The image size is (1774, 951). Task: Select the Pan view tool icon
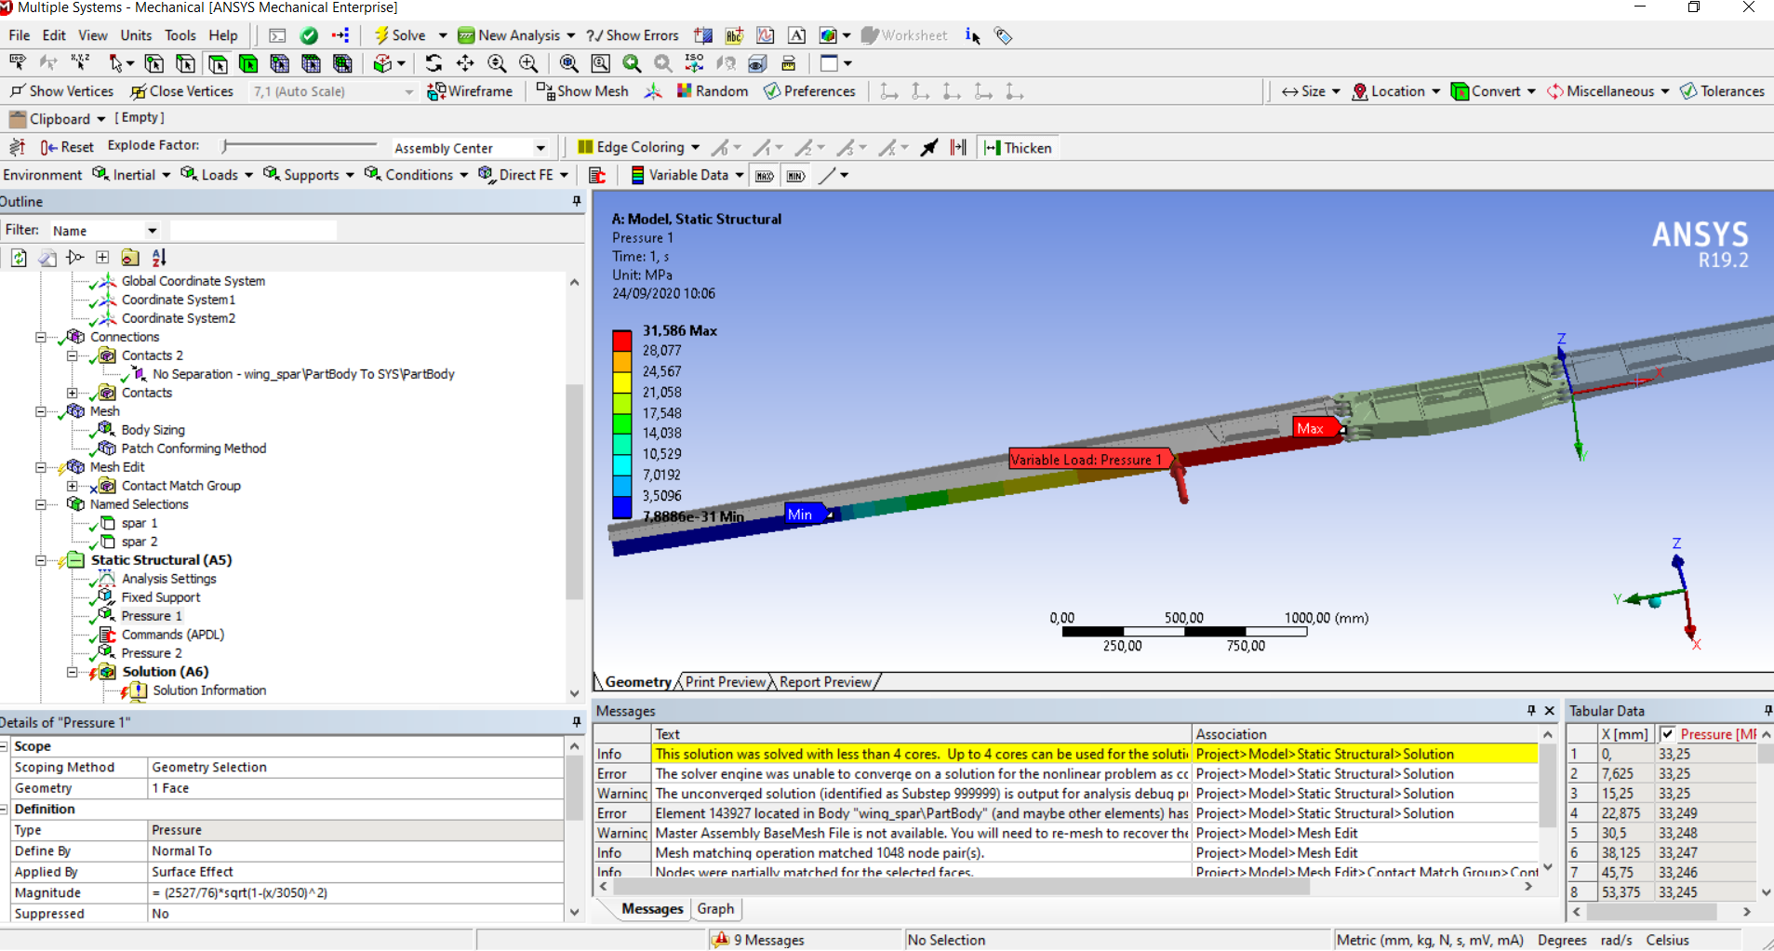[x=465, y=63]
